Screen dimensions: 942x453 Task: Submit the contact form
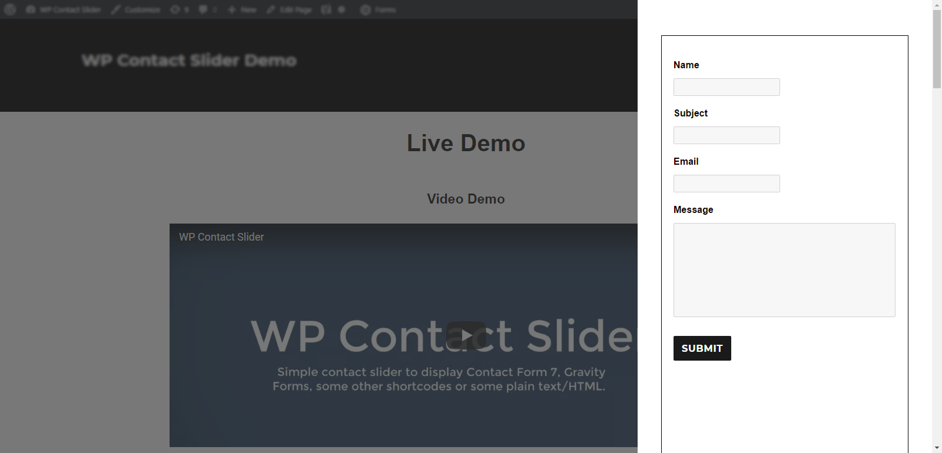(x=702, y=348)
